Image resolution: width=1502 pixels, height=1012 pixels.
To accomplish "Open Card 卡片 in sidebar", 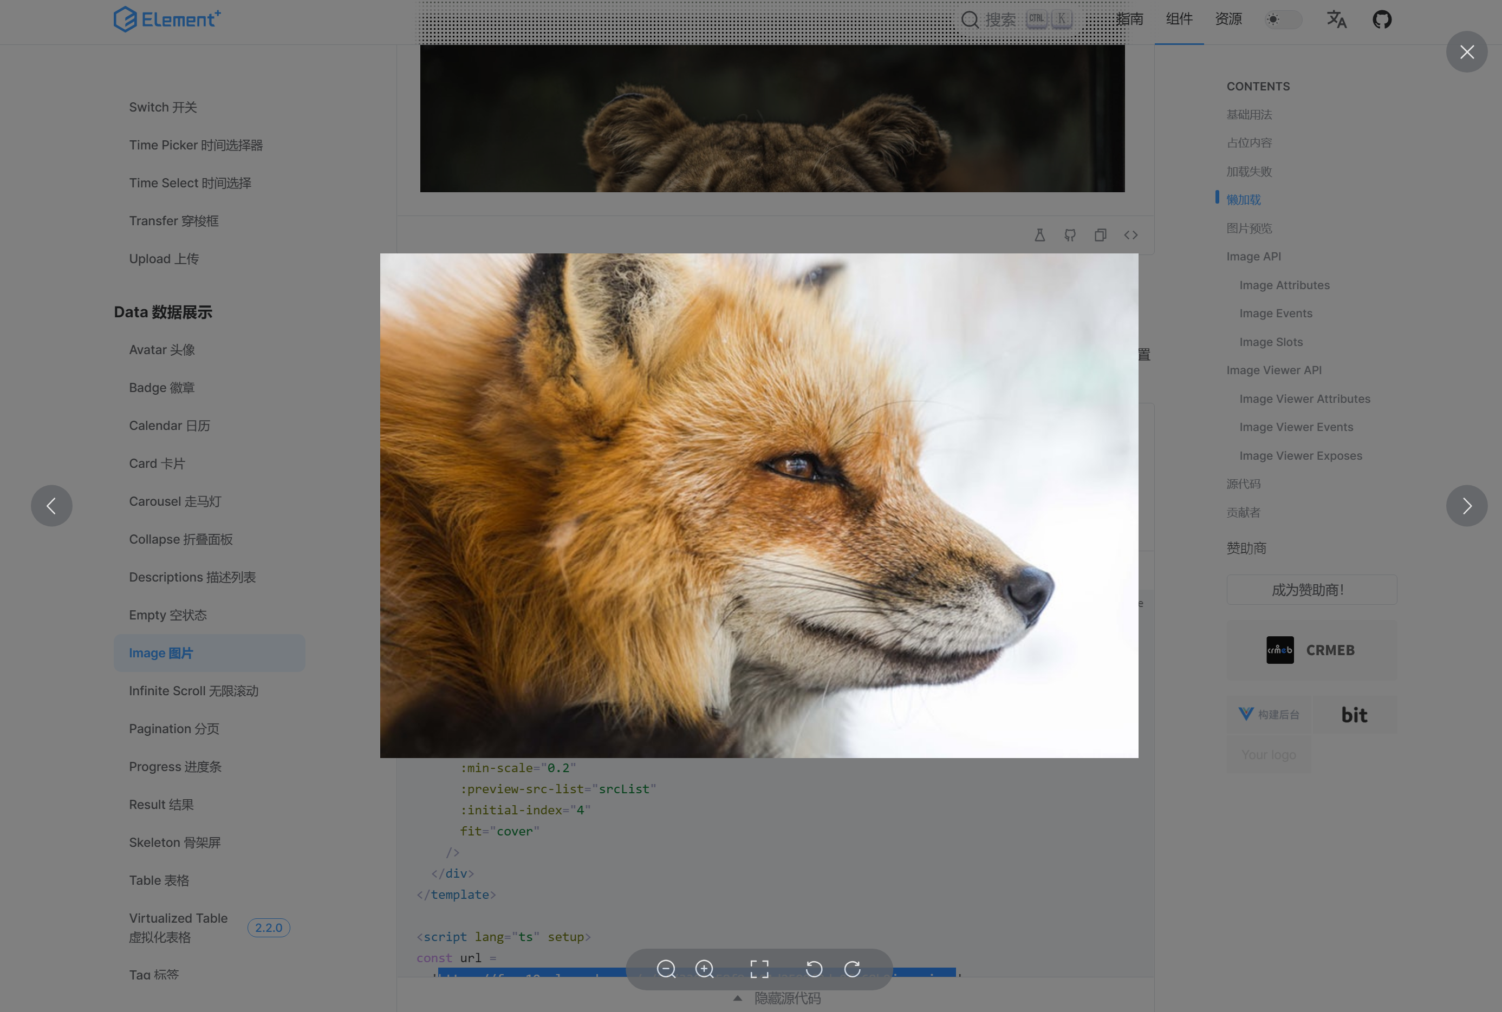I will pos(157,463).
